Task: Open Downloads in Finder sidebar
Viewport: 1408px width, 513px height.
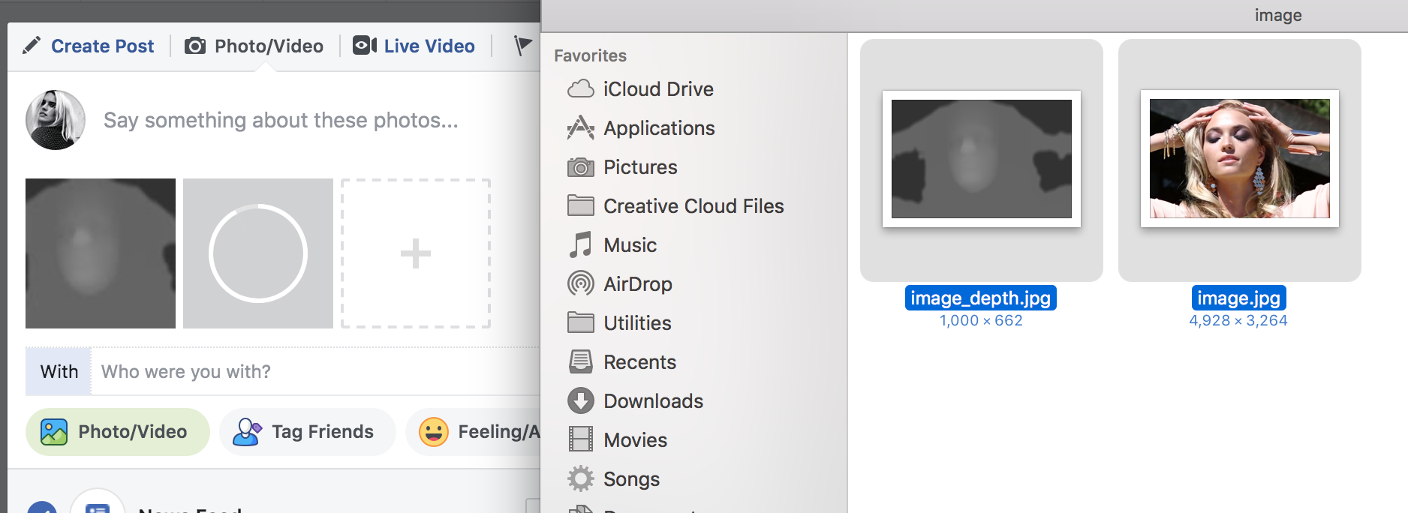Action: [653, 401]
